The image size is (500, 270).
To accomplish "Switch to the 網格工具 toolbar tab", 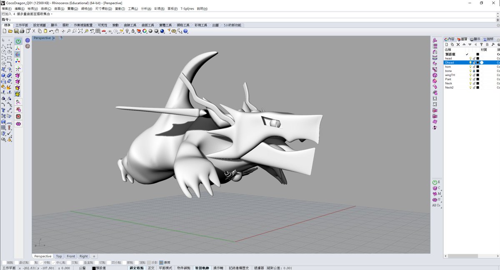I will tap(183, 25).
